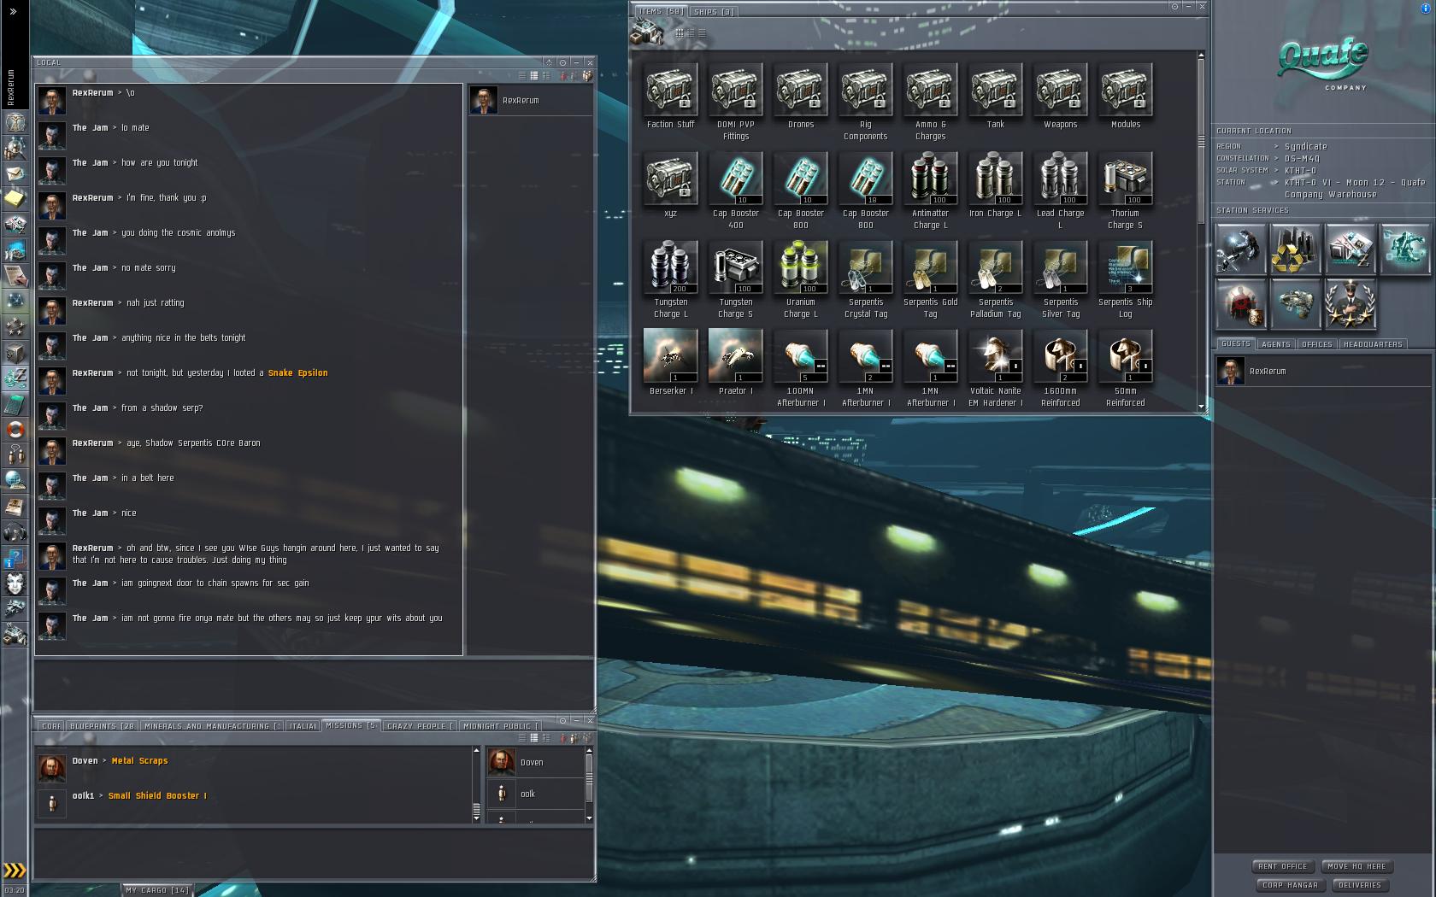The width and height of the screenshot is (1436, 897).
Task: Switch to Minerals and Manufacturing channel tab
Action: (212, 726)
